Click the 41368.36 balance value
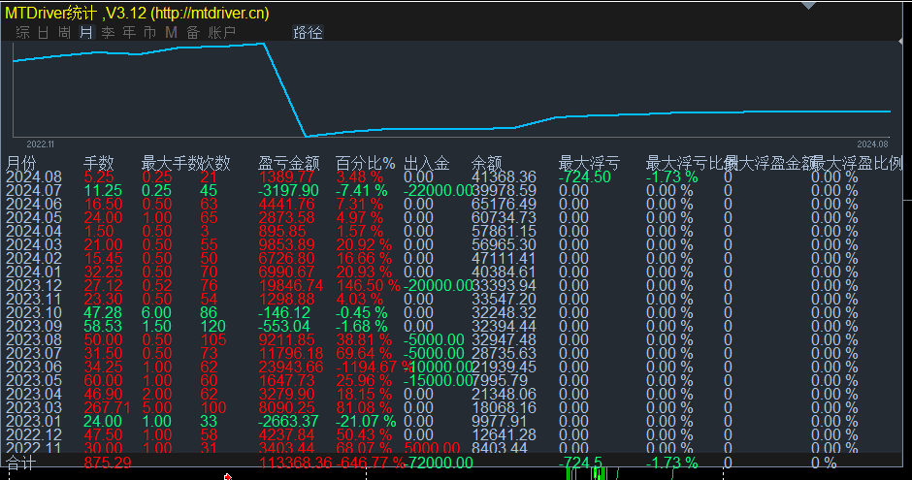The image size is (912, 480). click(x=504, y=177)
